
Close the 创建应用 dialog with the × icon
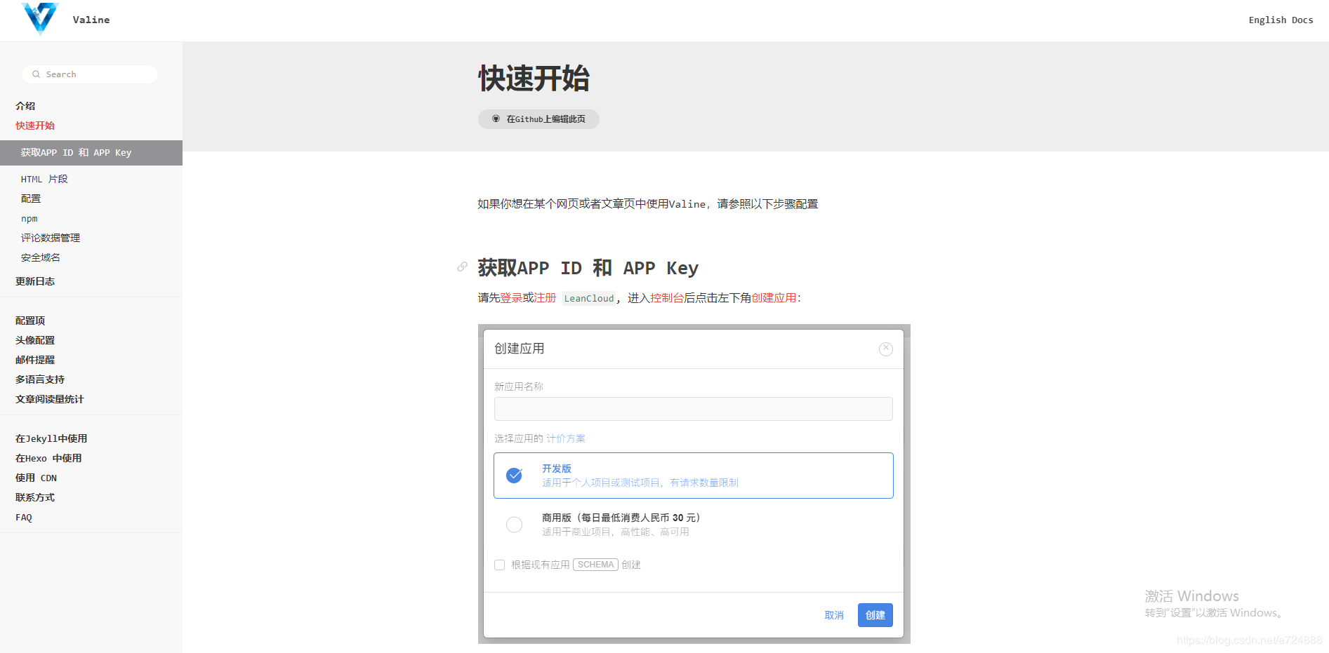pos(885,349)
